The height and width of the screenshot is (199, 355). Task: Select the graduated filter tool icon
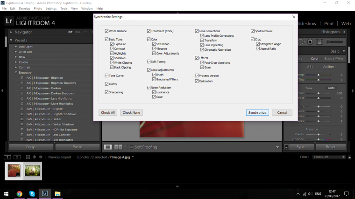tap(319, 42)
